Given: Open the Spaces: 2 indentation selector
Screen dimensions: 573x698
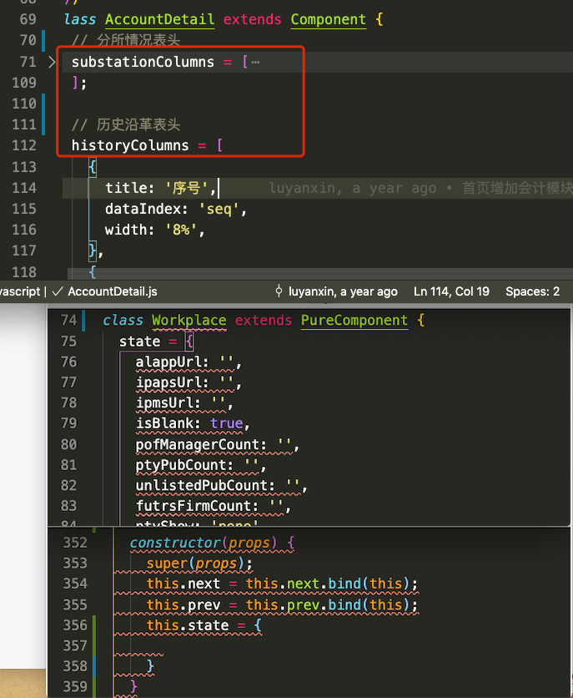Looking at the screenshot, I should (x=532, y=291).
